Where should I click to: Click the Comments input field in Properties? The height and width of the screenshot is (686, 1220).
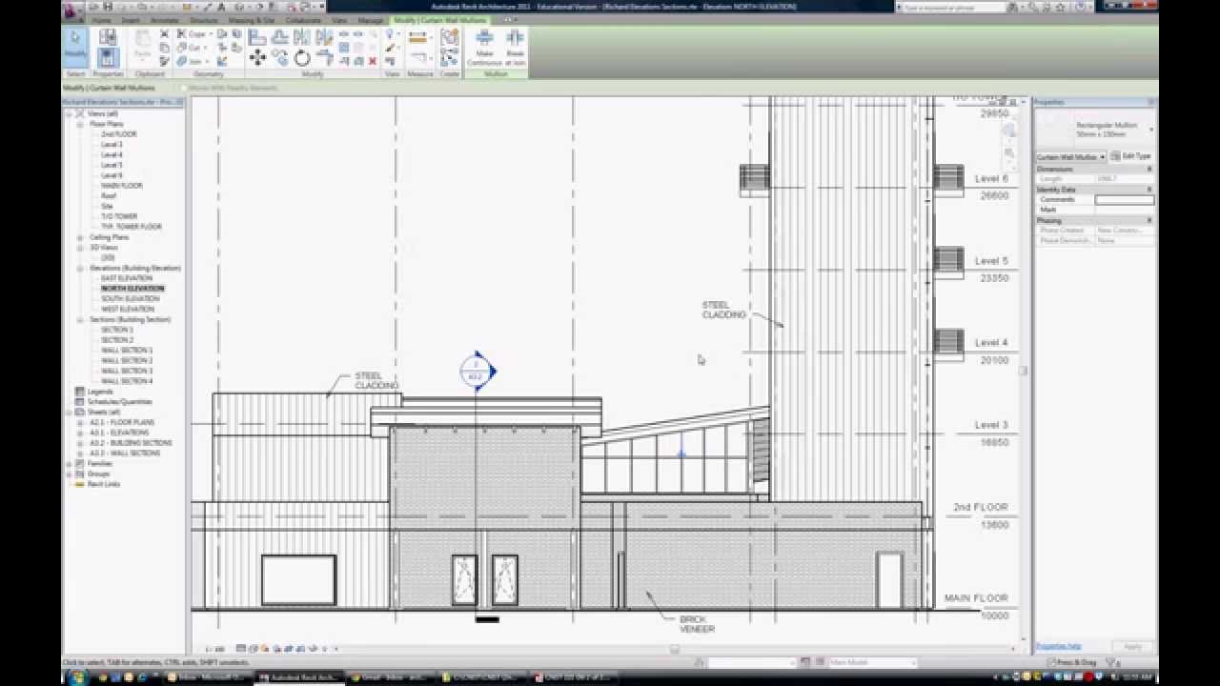(x=1124, y=199)
